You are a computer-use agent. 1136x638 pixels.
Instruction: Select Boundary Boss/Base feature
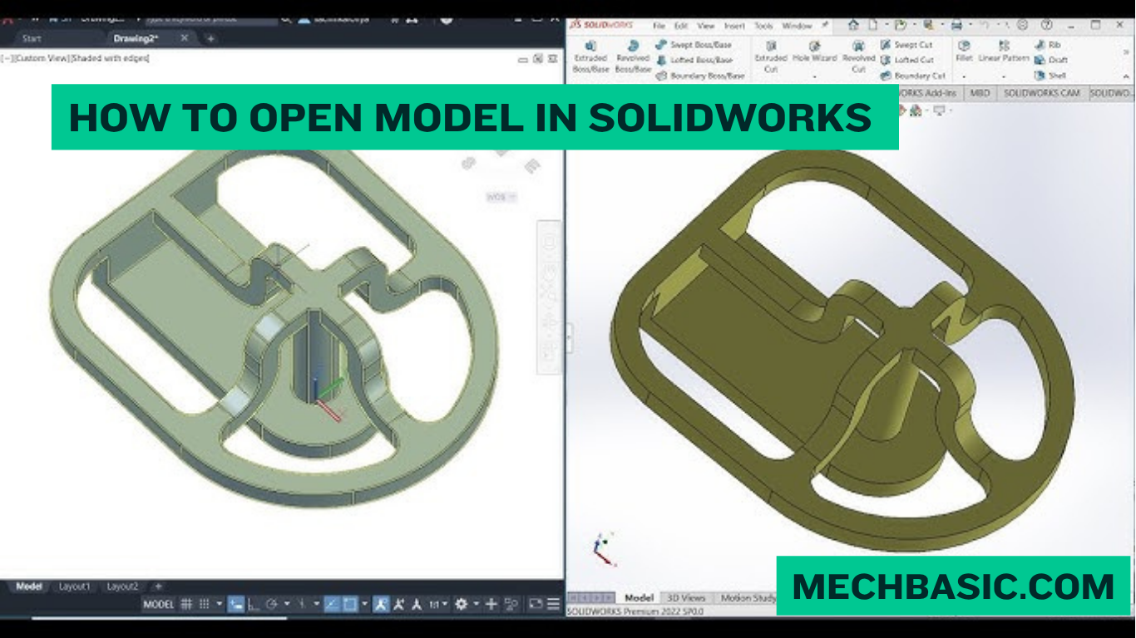[700, 76]
